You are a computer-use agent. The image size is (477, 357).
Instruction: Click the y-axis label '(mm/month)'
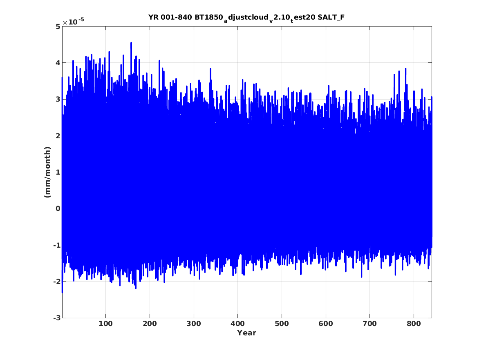pyautogui.click(x=47, y=172)
